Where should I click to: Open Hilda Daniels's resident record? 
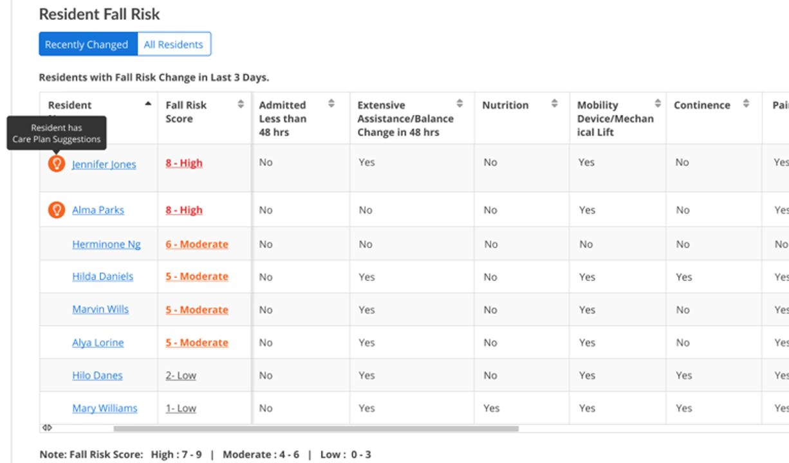[102, 276]
